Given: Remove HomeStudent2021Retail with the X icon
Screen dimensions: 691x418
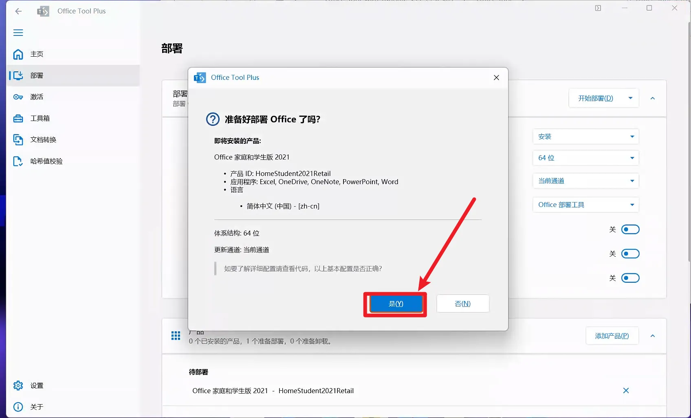Looking at the screenshot, I should [626, 391].
